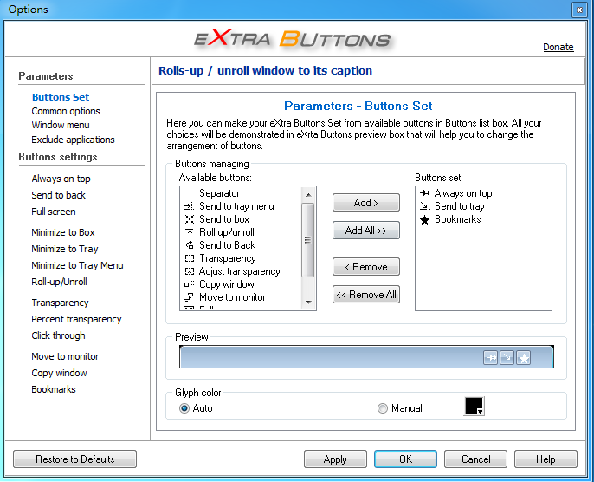Image resolution: width=594 pixels, height=482 pixels.
Task: Open Full screen button settings
Action: coord(54,212)
